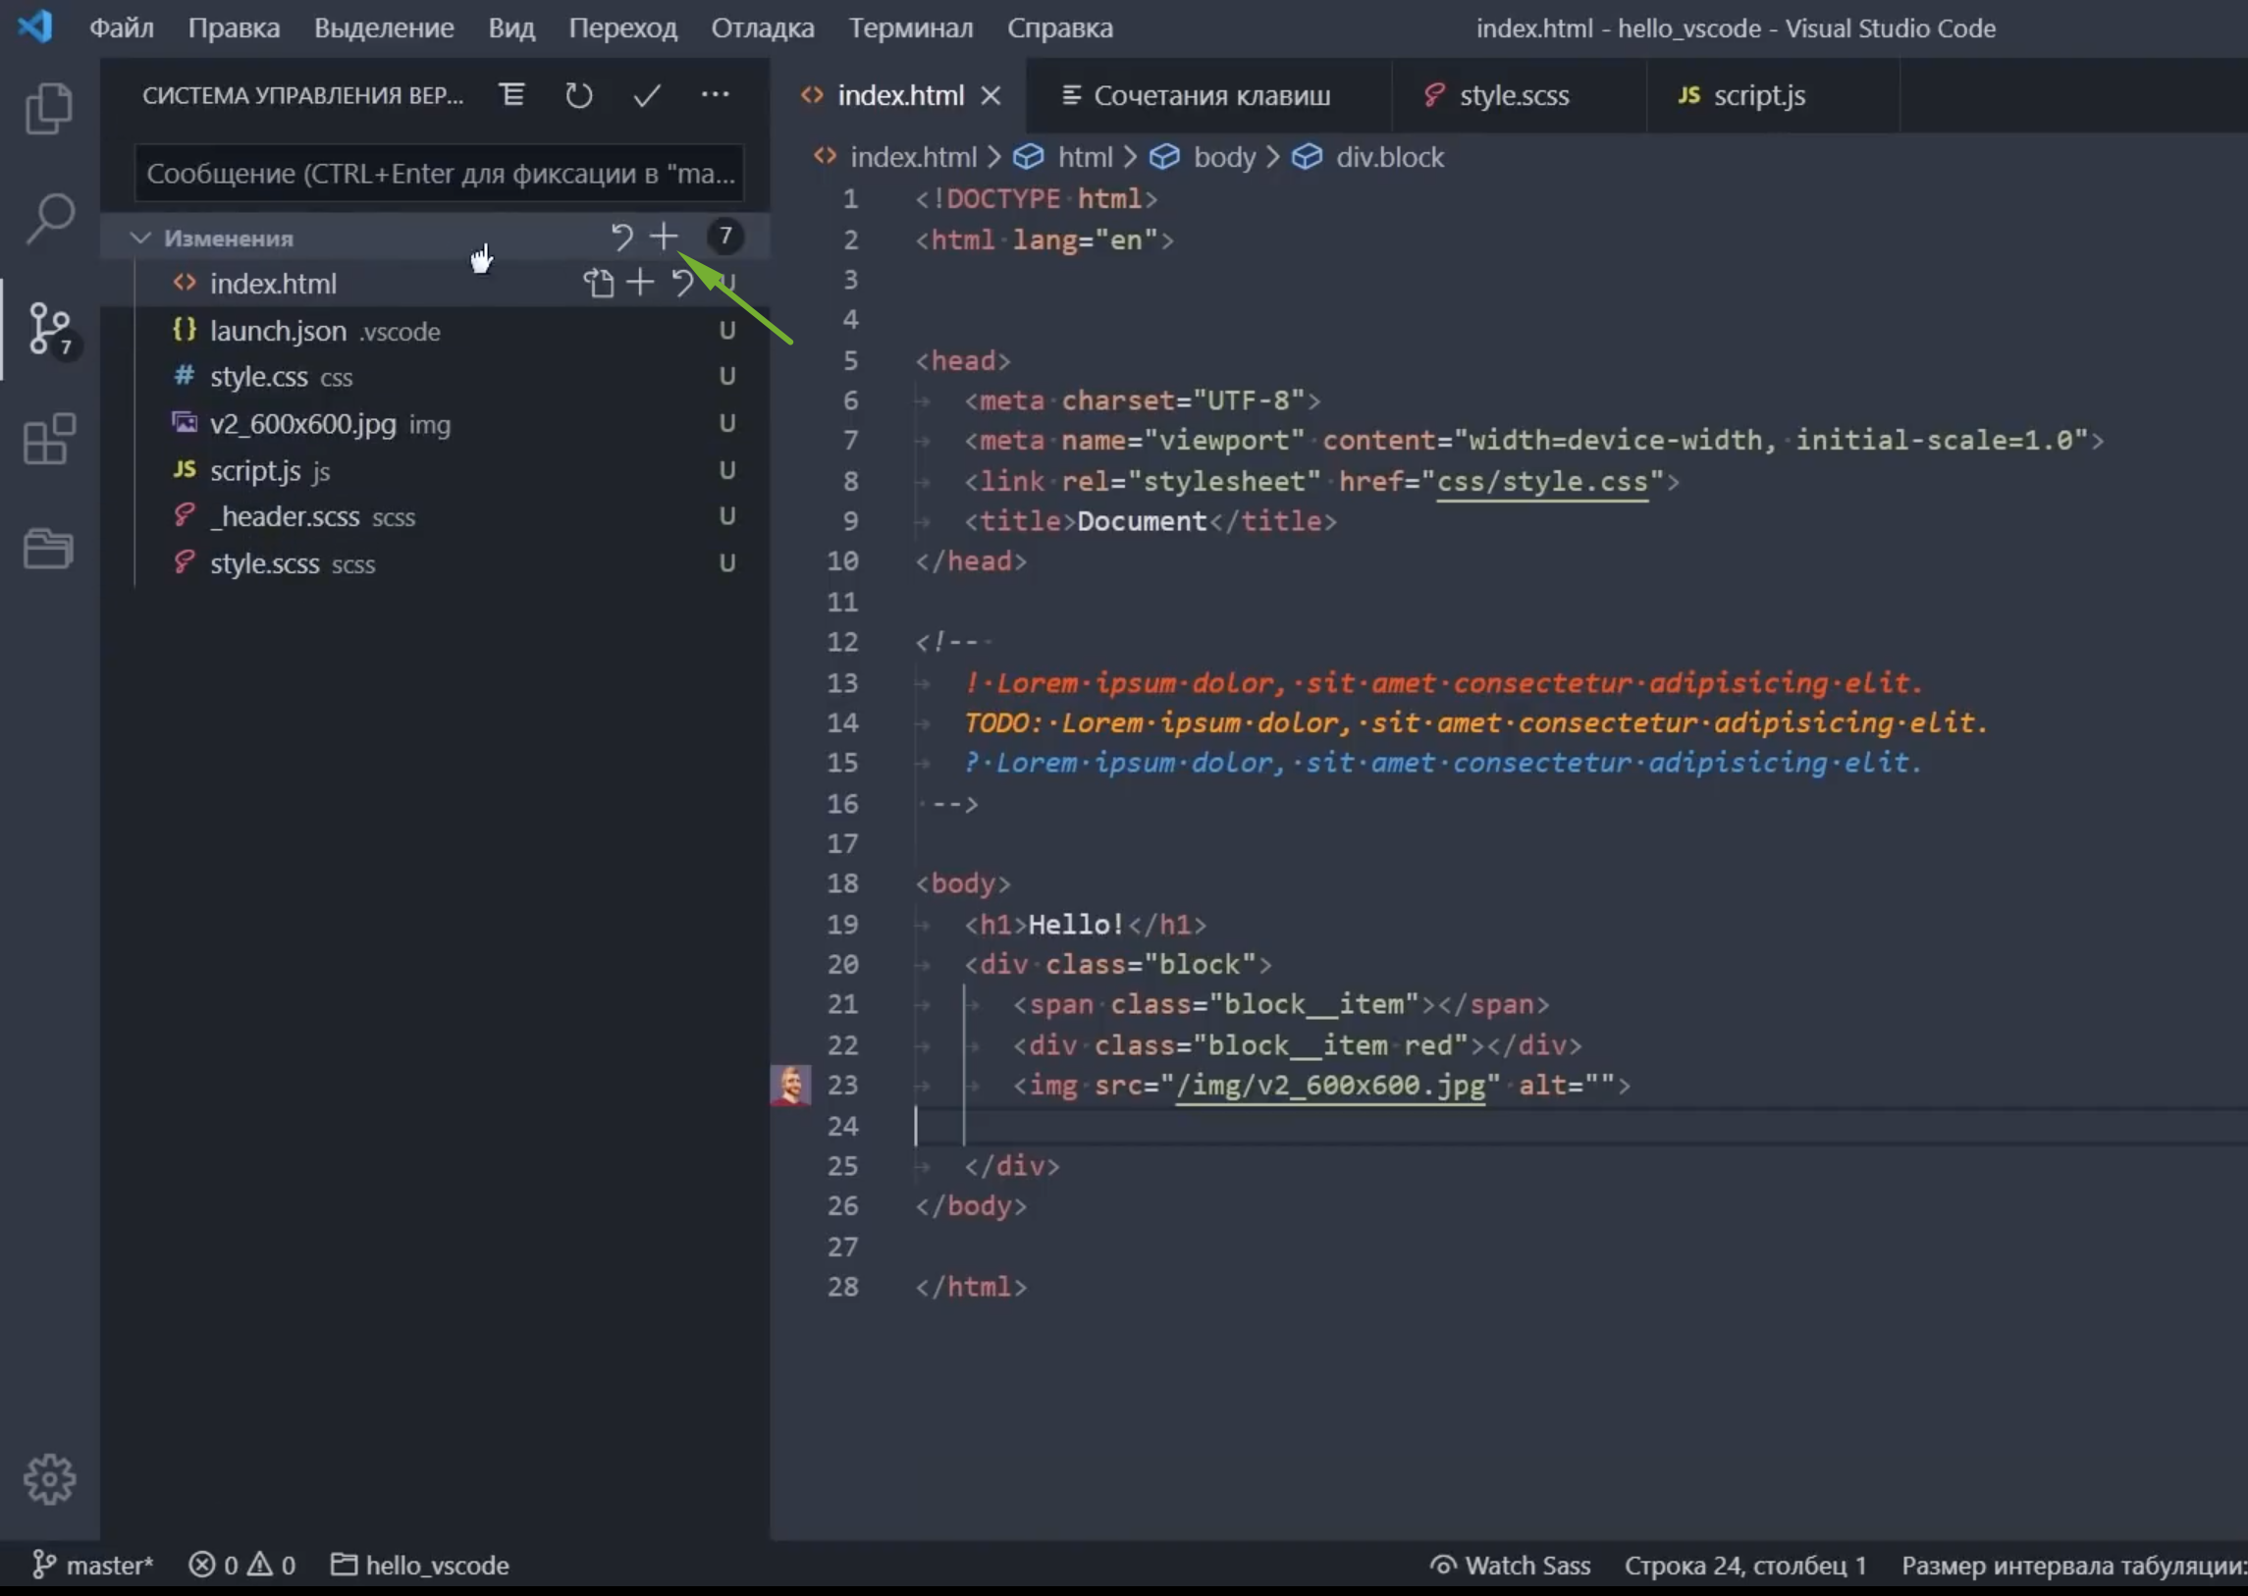2248x1596 pixels.
Task: Switch to the style.scss tab
Action: point(1519,95)
